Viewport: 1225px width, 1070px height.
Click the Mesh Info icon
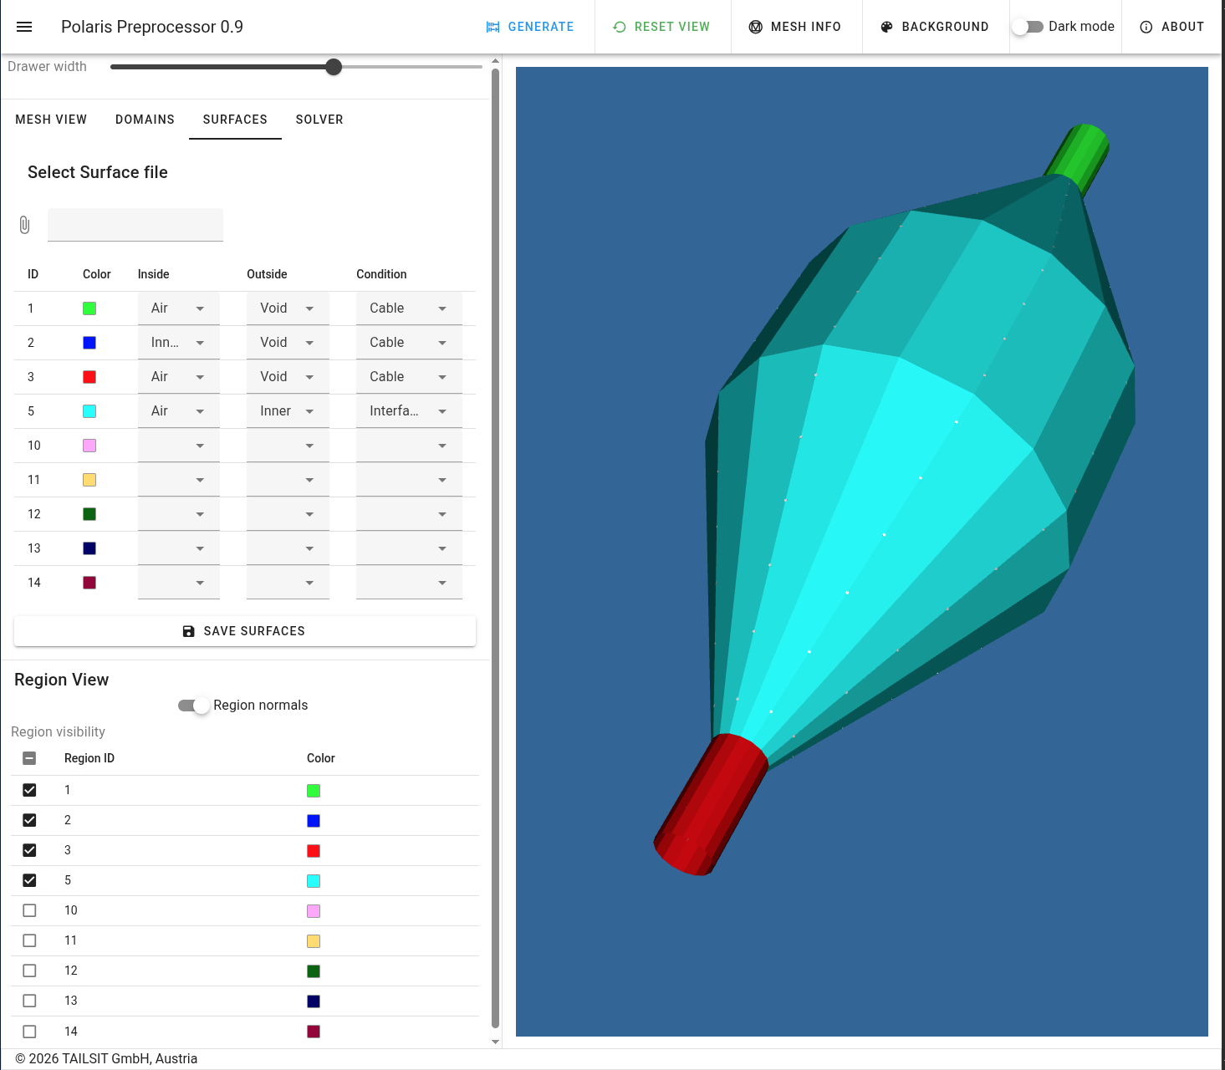click(756, 27)
